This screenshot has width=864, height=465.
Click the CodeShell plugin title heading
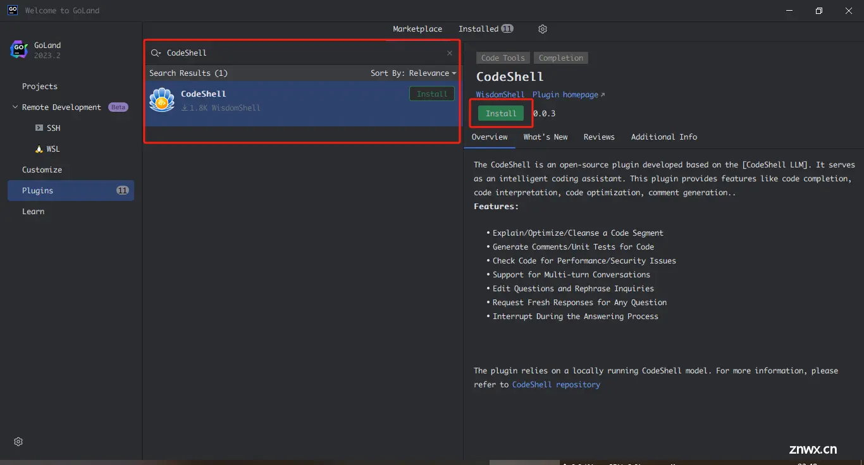coord(510,76)
